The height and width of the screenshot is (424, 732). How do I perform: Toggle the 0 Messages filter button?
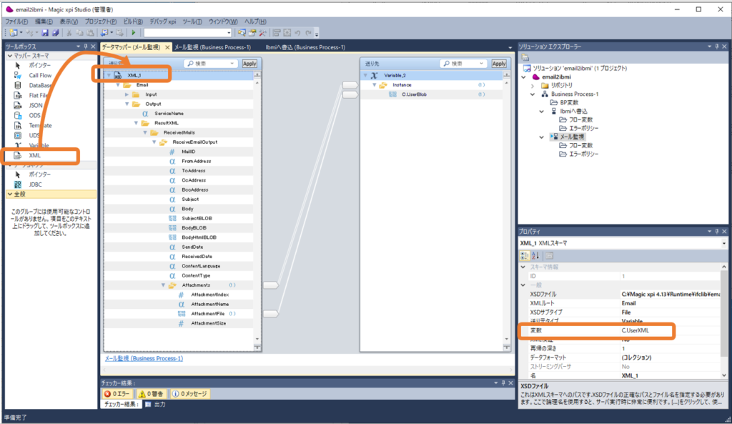point(190,394)
